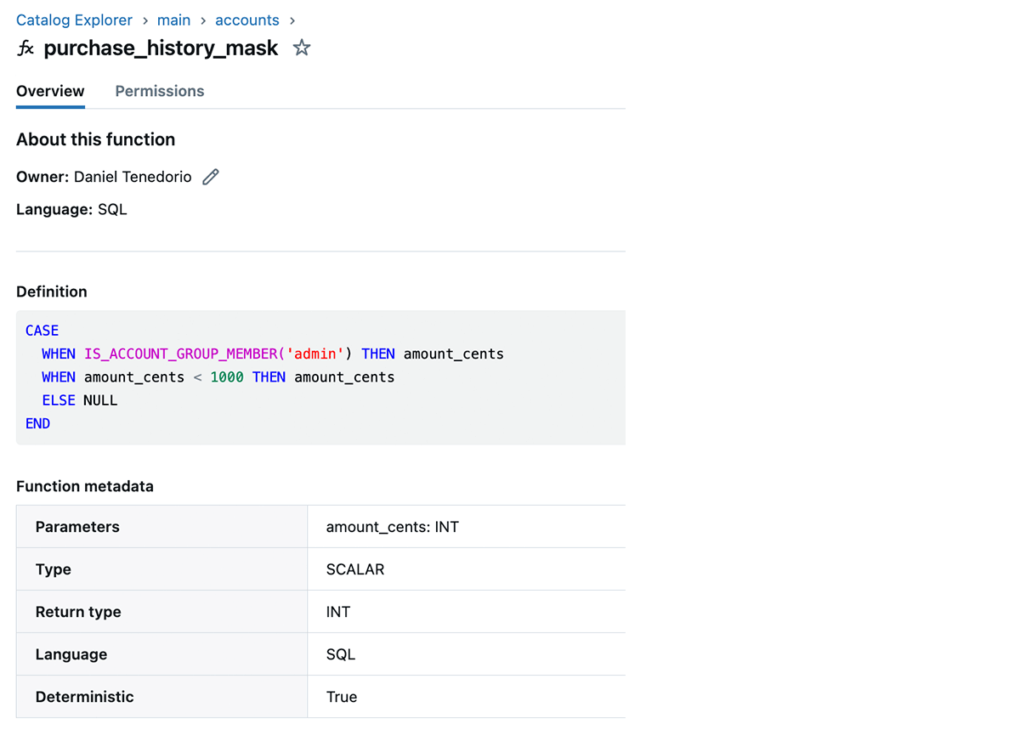Click the Language SQL metadata table cell
The height and width of the screenshot is (730, 1020).
pyautogui.click(x=341, y=654)
